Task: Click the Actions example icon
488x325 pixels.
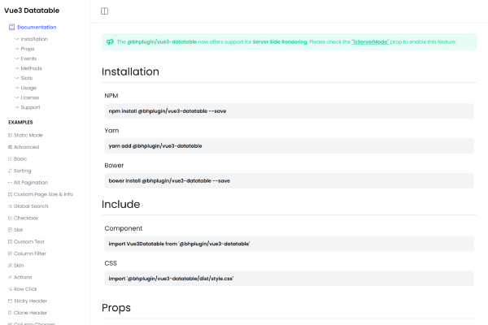Action: point(10,277)
